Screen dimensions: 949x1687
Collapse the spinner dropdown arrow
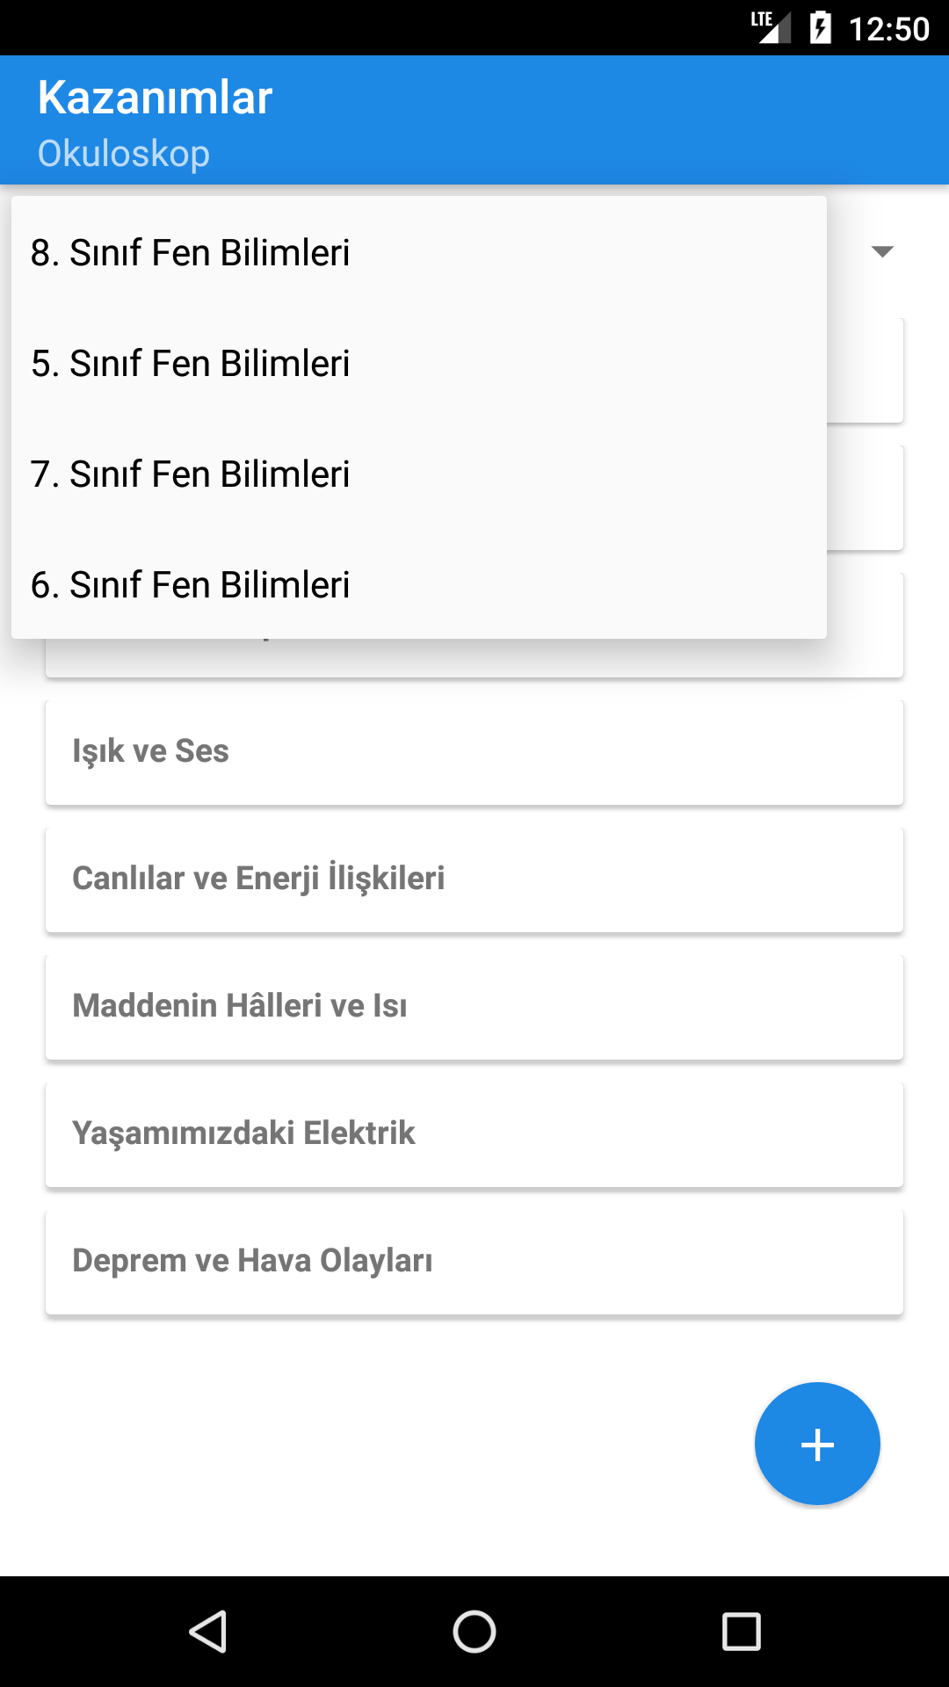pos(882,251)
